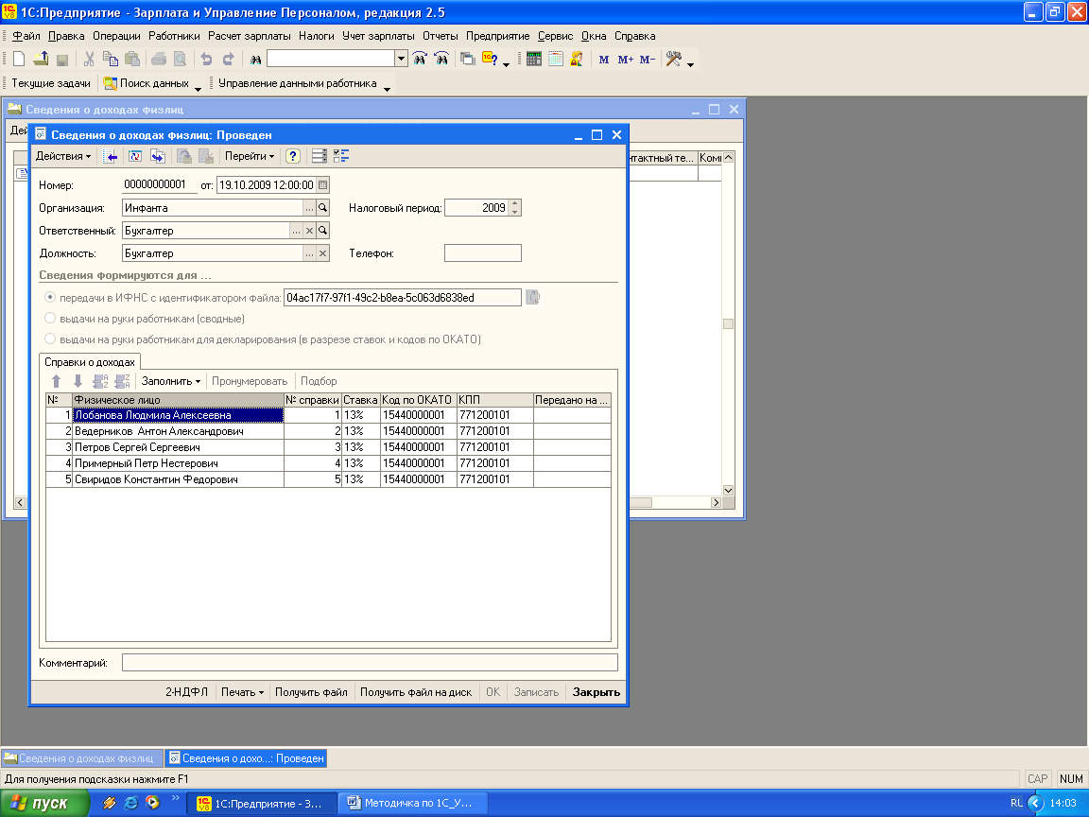Select radio выдачи на руки работникам для декларирования
Viewport: 1089px width, 817px height.
click(x=50, y=339)
